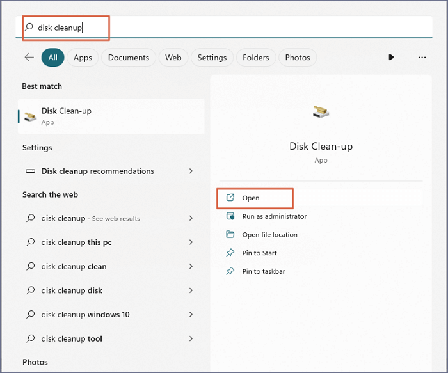Click the Pin to Start pin icon
This screenshot has width=448, height=373.
(230, 253)
